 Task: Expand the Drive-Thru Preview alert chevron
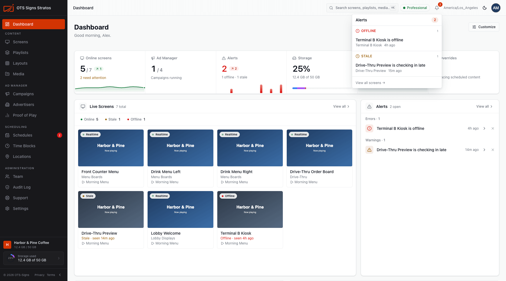coord(484,150)
